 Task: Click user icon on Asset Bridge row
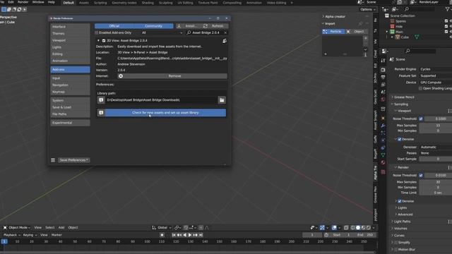(x=225, y=41)
